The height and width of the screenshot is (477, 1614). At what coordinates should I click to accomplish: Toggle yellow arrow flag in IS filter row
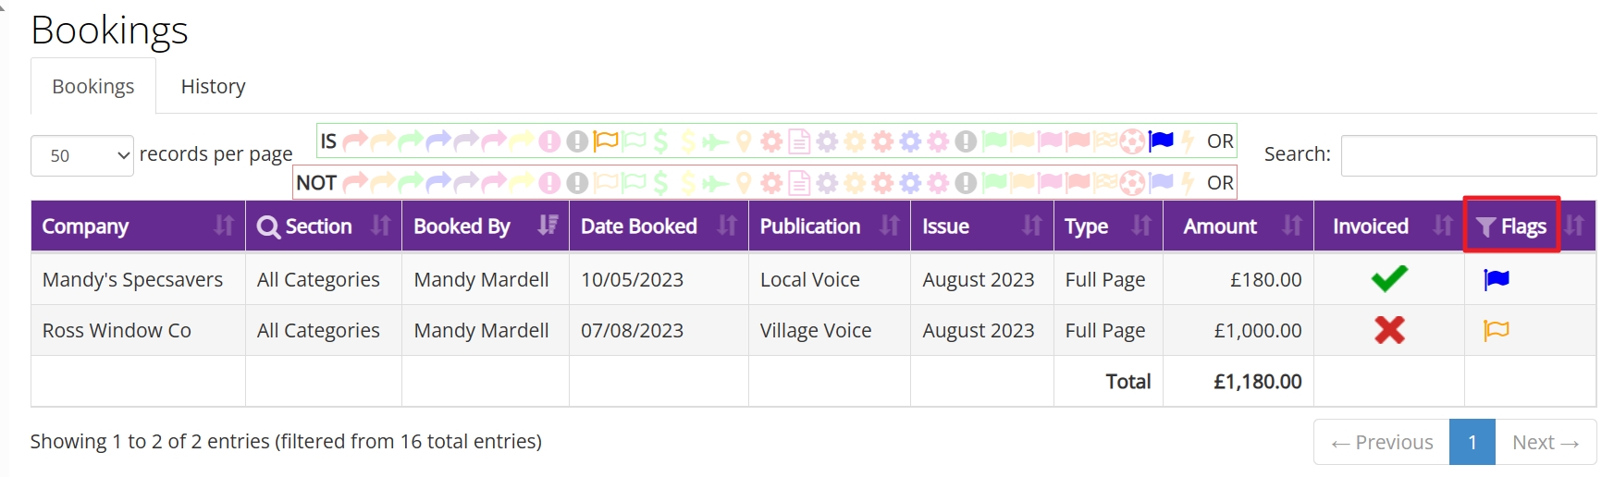point(522,141)
